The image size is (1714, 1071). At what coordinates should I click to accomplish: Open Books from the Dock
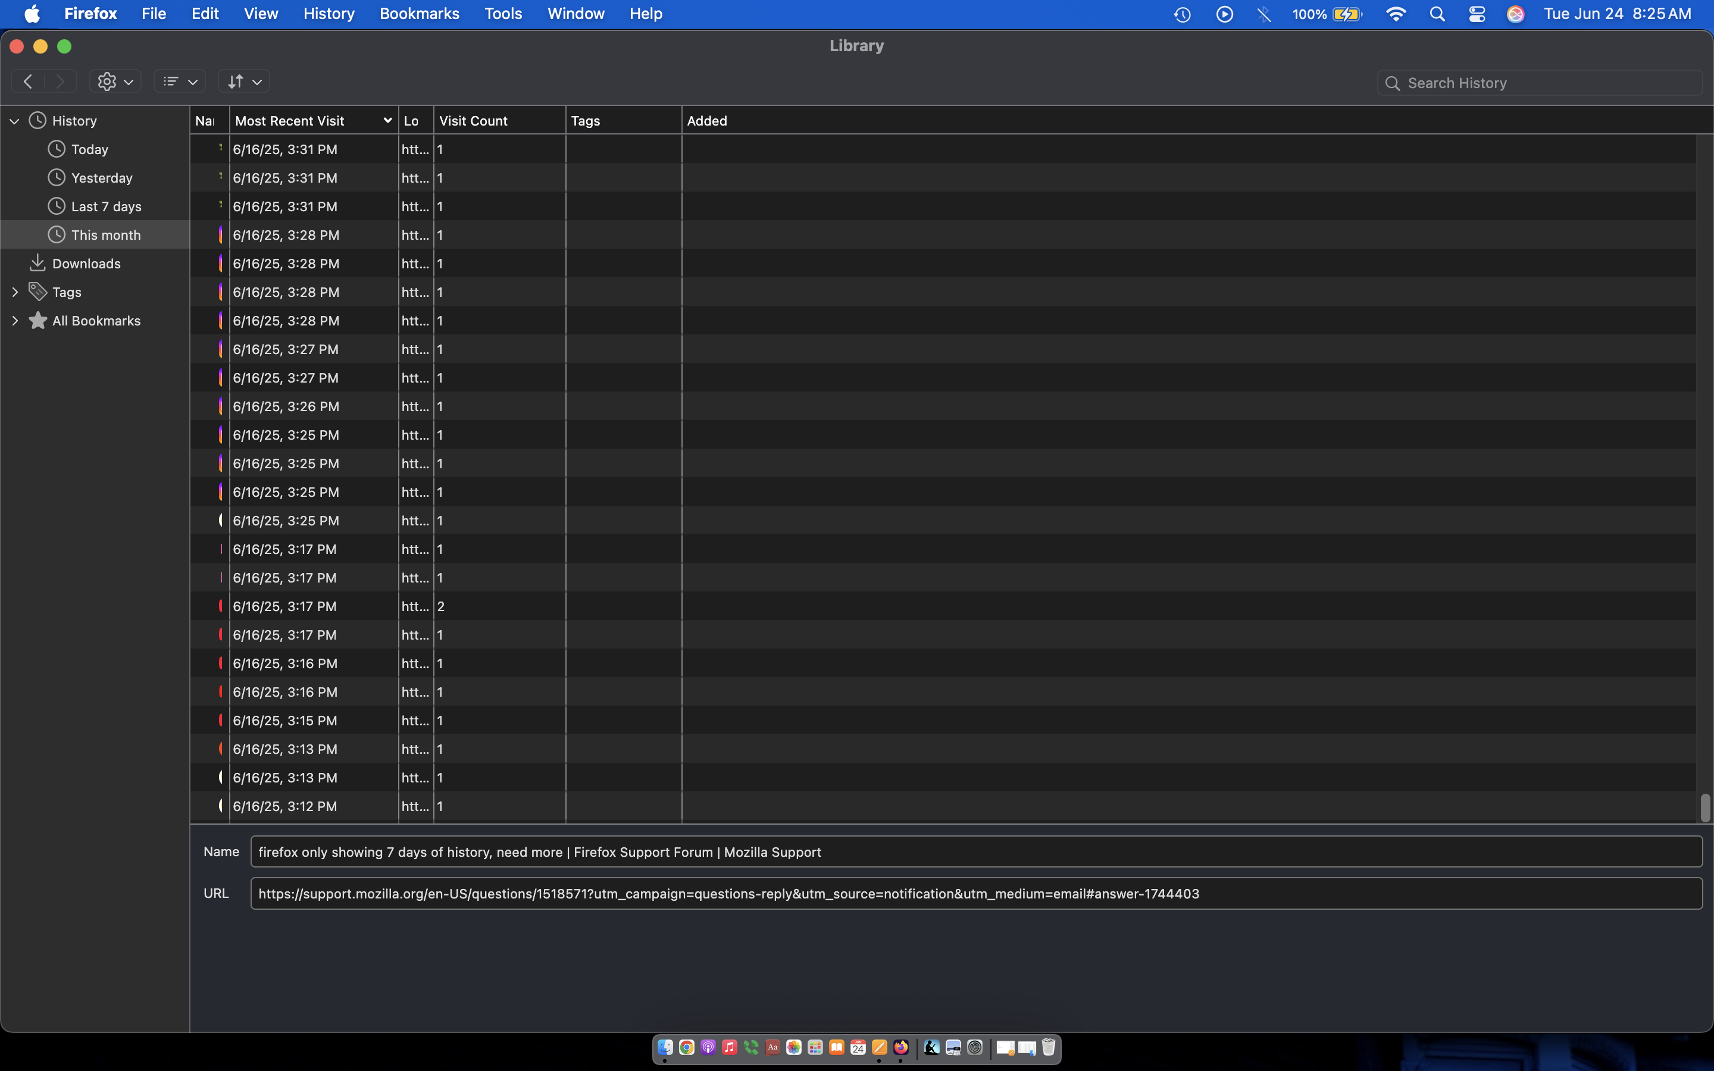click(x=836, y=1047)
